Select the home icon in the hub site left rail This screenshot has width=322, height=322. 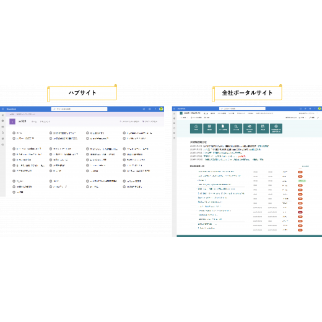[2, 115]
